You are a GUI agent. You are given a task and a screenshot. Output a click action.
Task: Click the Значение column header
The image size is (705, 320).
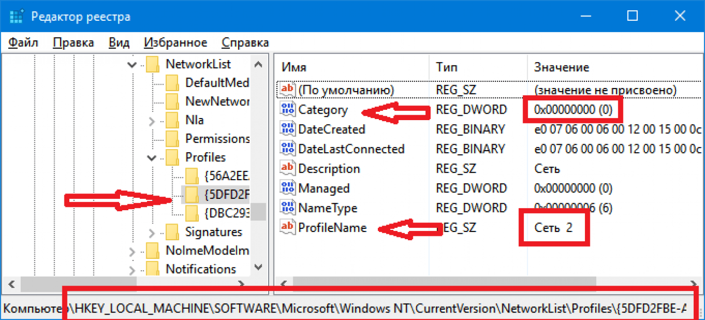(x=561, y=67)
